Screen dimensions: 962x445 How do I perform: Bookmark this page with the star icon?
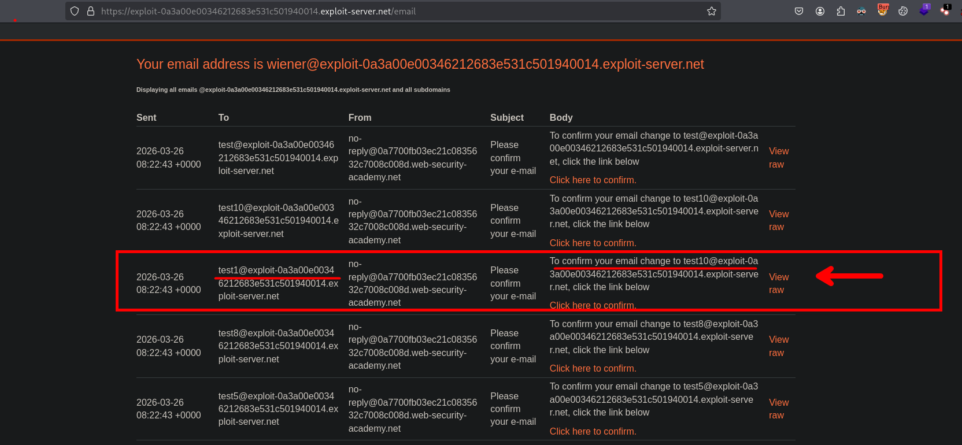point(711,11)
